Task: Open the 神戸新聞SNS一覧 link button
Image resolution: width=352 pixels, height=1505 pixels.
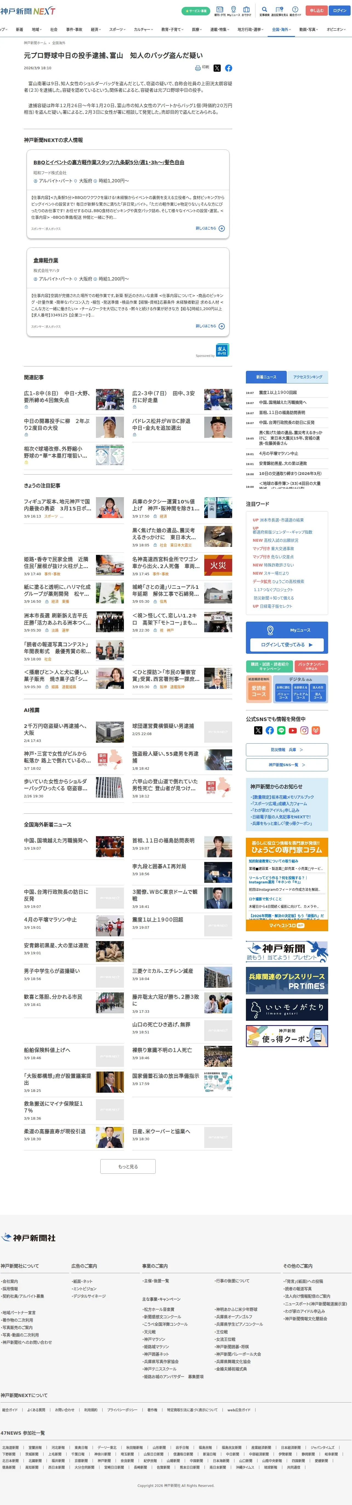Action: click(x=287, y=765)
